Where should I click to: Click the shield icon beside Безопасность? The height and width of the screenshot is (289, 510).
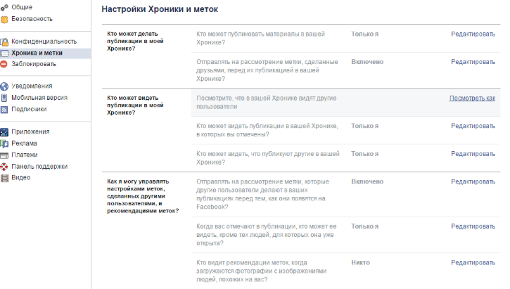(5, 20)
